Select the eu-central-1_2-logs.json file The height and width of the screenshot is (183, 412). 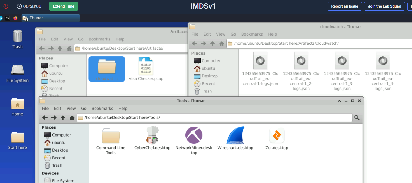[x=301, y=71]
